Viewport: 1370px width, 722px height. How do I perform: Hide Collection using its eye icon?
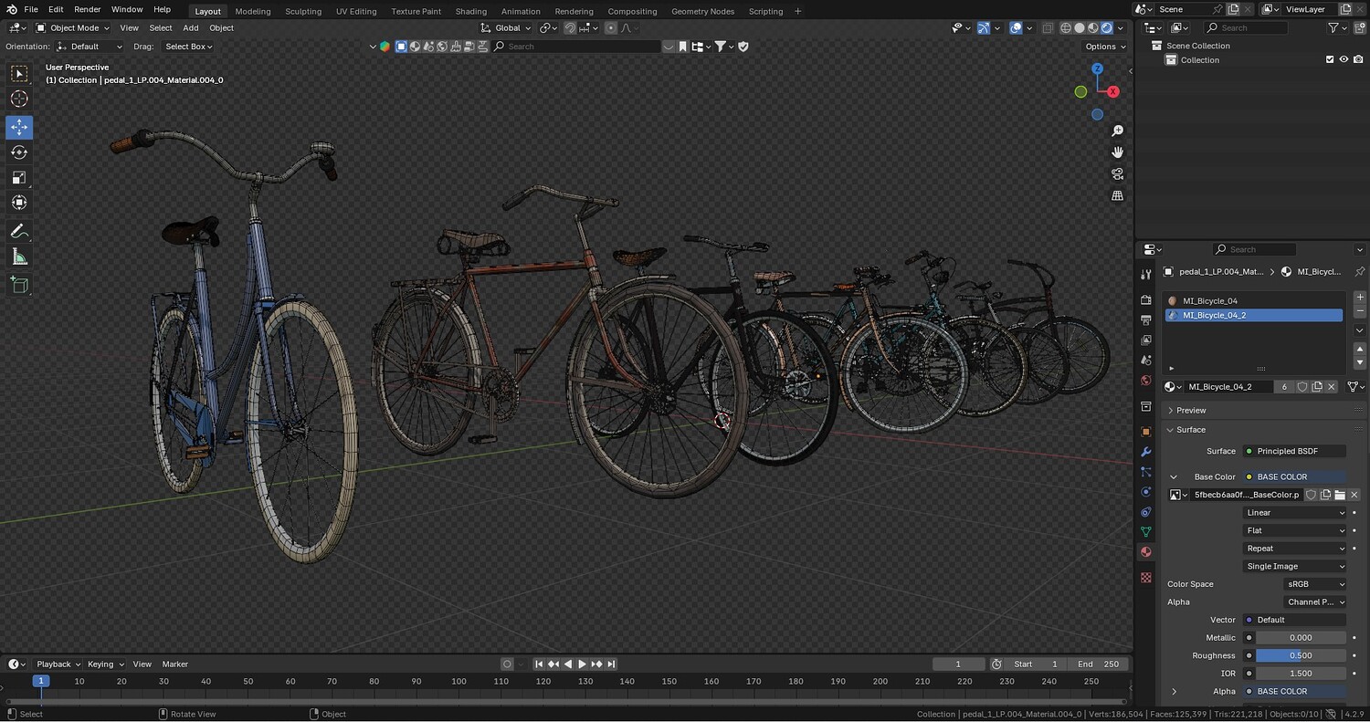1344,60
